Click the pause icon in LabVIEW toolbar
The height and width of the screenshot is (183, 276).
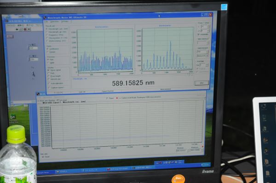pyautogui.click(x=29, y=29)
